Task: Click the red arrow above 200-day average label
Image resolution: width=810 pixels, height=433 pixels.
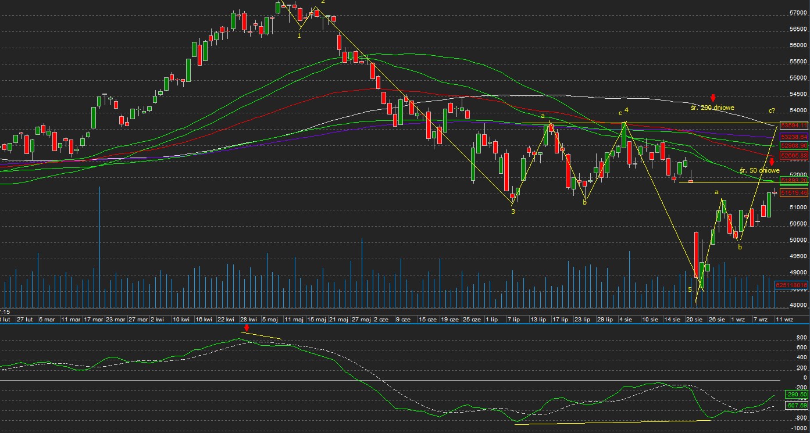Action: click(x=713, y=98)
